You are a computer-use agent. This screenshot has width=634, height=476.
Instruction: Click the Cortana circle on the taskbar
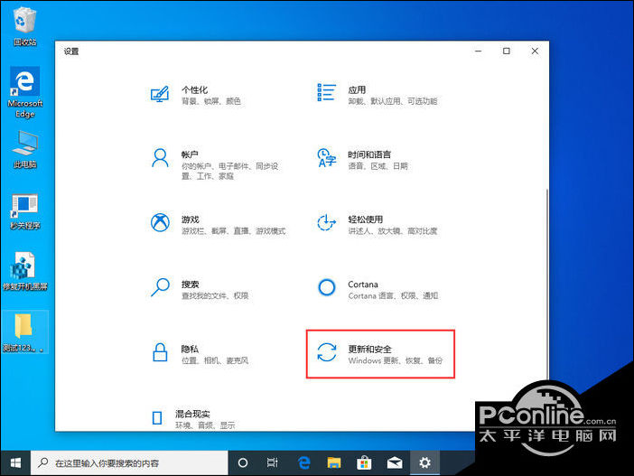pyautogui.click(x=242, y=462)
